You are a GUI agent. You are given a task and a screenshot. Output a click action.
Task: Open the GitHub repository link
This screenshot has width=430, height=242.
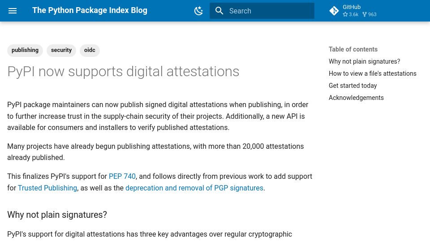[x=353, y=11]
